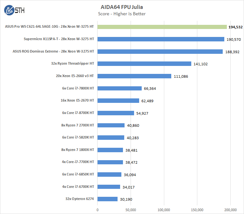The image size is (244, 214).
Task: Select the Supermicro X11SPA-T bar
Action: pyautogui.click(x=161, y=39)
